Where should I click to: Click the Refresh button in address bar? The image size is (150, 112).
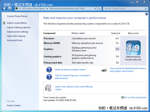[99, 9]
